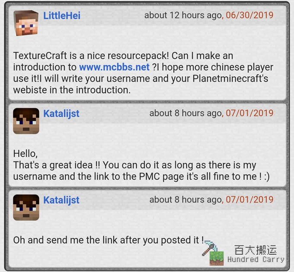The height and width of the screenshot is (272, 294).
Task: Open LittleHei's username profile link
Action: 62,16
